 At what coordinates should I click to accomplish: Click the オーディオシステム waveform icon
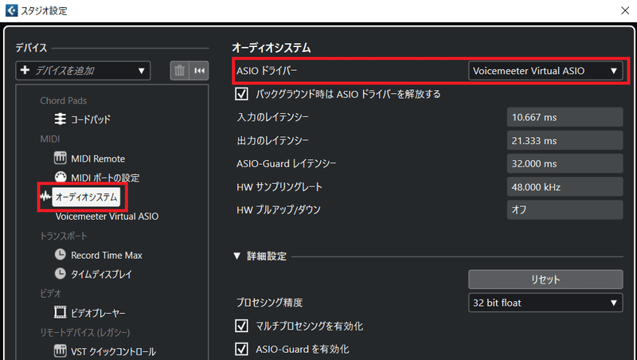pos(45,197)
